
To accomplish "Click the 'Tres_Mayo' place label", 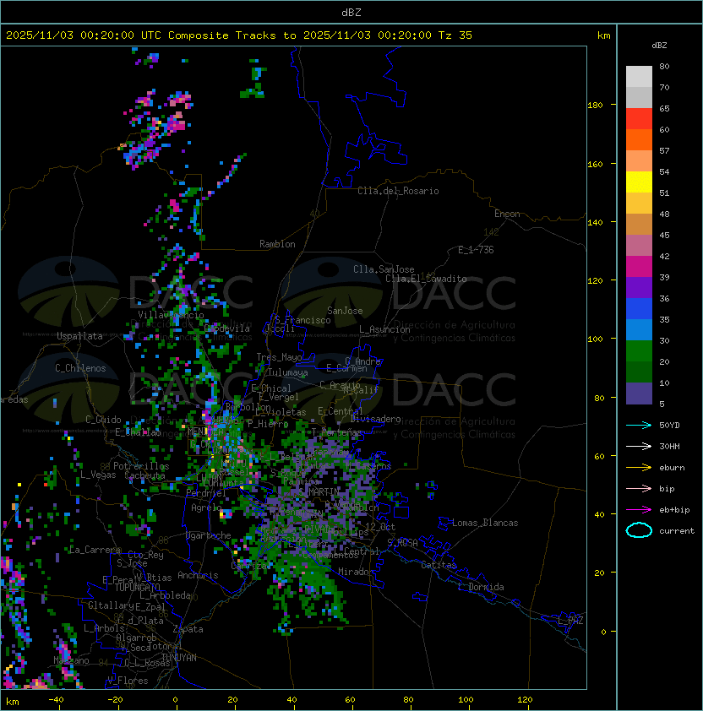I will [x=279, y=357].
